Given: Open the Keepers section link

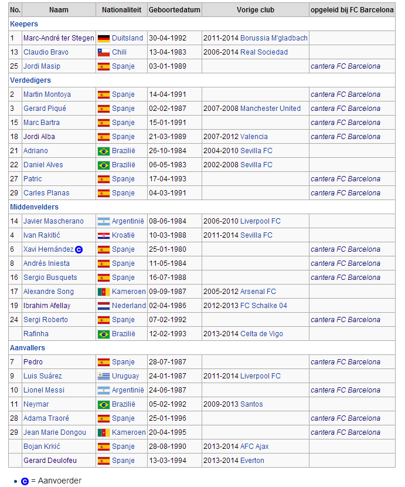Looking at the screenshot, I should pos(24,24).
